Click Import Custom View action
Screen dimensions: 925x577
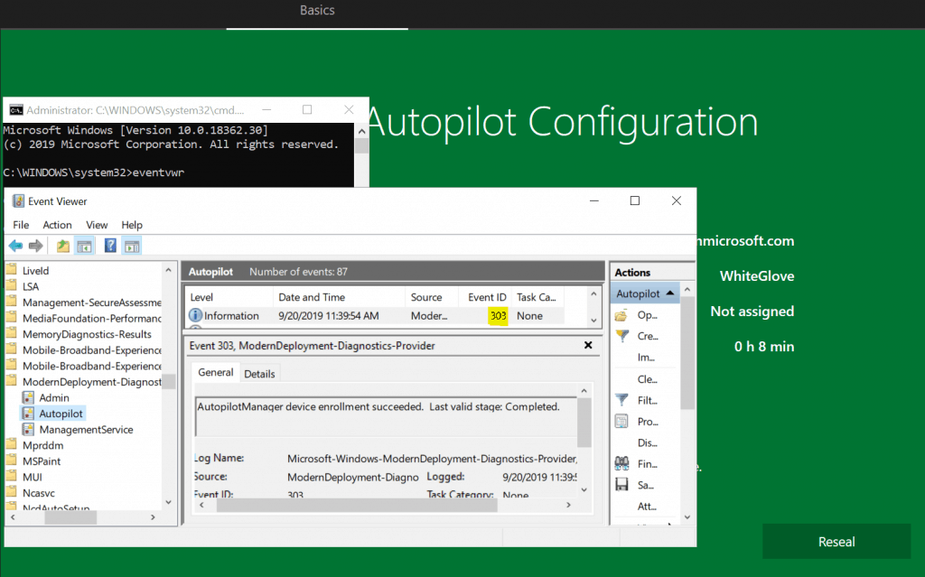coord(646,358)
